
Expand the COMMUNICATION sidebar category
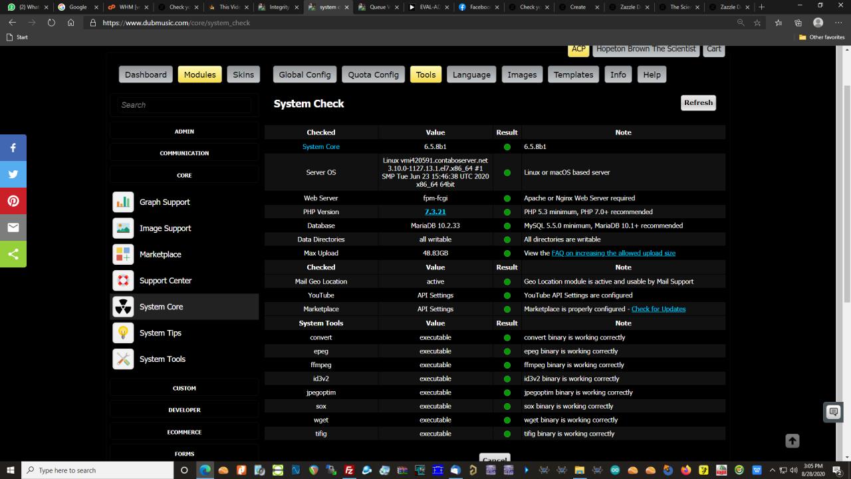click(x=184, y=153)
